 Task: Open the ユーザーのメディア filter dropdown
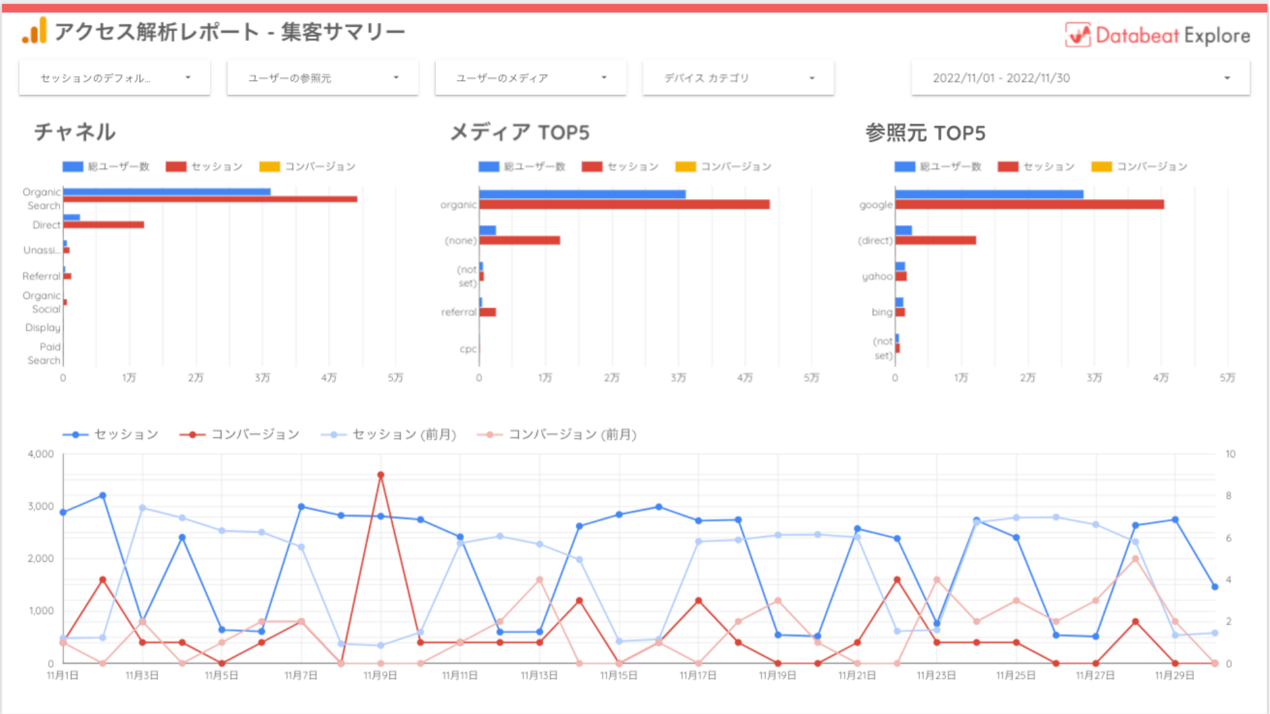(x=530, y=78)
